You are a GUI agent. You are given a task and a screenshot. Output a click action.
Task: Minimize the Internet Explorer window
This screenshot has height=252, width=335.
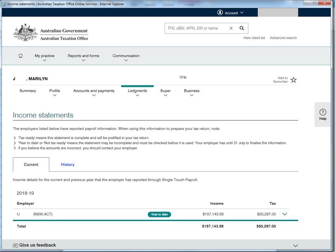pos(307,3)
